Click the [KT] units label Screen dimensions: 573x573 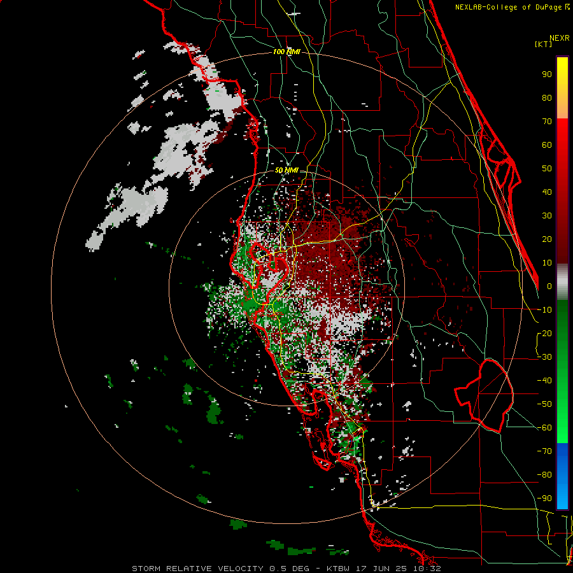(543, 44)
